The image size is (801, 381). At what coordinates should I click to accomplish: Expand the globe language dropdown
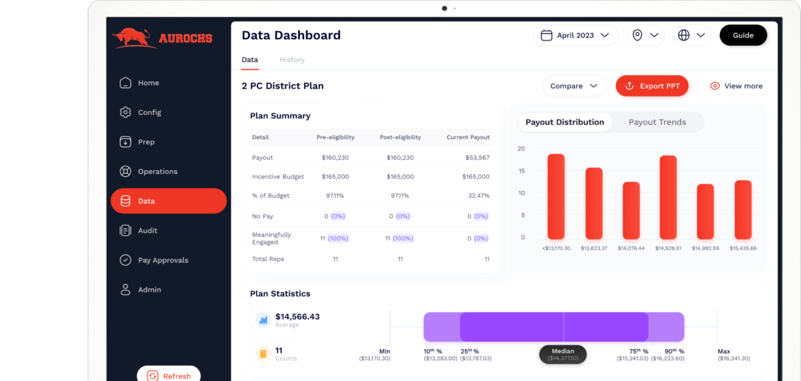(x=692, y=35)
